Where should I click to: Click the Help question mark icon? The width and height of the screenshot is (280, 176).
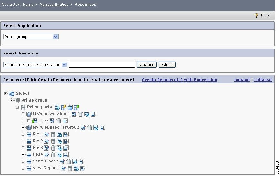click(x=256, y=15)
